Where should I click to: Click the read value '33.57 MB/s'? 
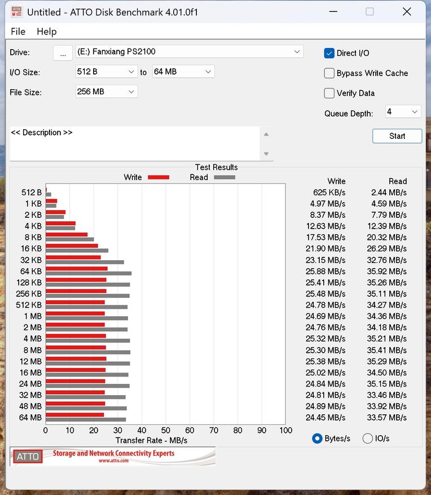tap(386, 418)
